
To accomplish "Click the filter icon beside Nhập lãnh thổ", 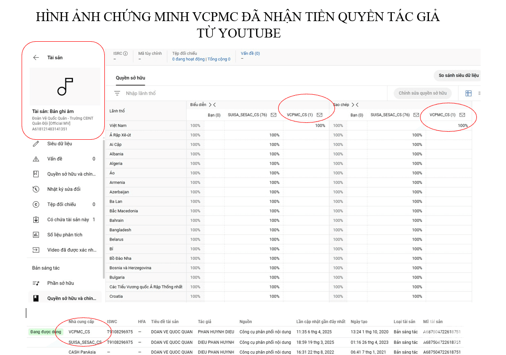I will coord(117,93).
